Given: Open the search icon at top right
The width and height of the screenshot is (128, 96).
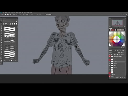Looking at the screenshot, I should pos(121,15).
